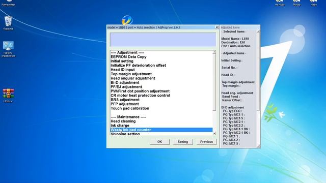The height and width of the screenshot is (183, 326).
Task: Open the Recycle Bin desktop icon
Action: [x=8, y=23]
